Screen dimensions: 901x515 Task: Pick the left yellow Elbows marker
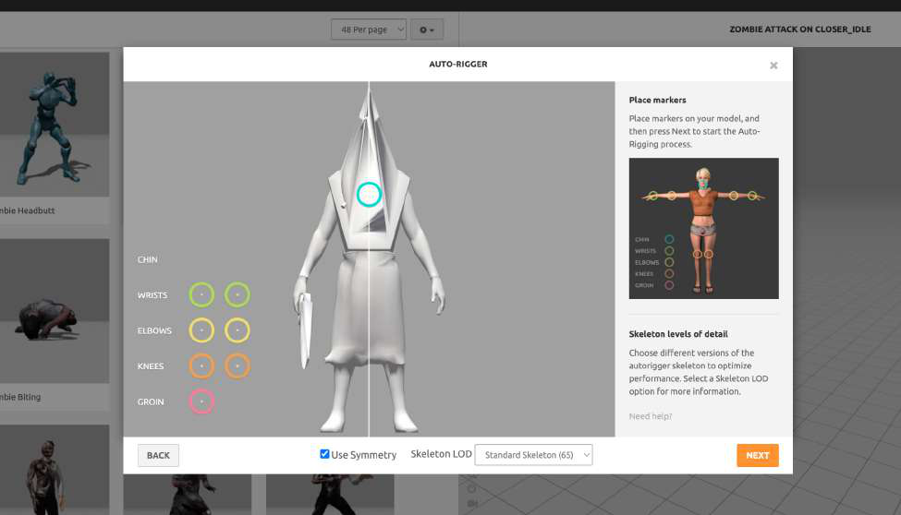(x=201, y=330)
